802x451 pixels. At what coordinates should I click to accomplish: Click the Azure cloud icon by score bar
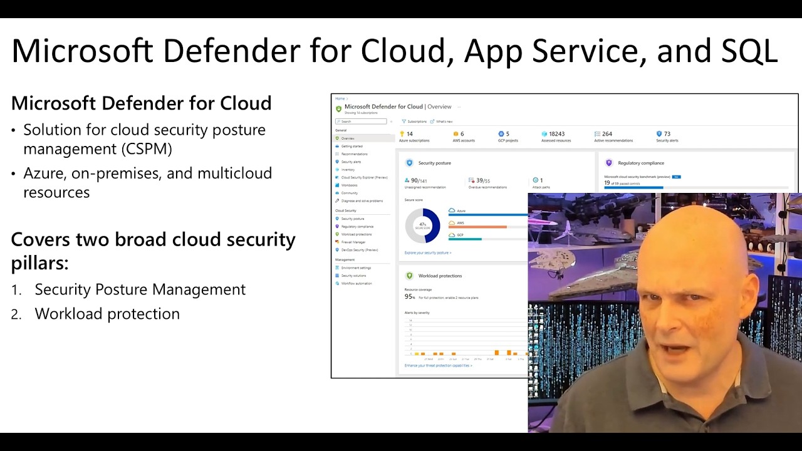pyautogui.click(x=452, y=211)
